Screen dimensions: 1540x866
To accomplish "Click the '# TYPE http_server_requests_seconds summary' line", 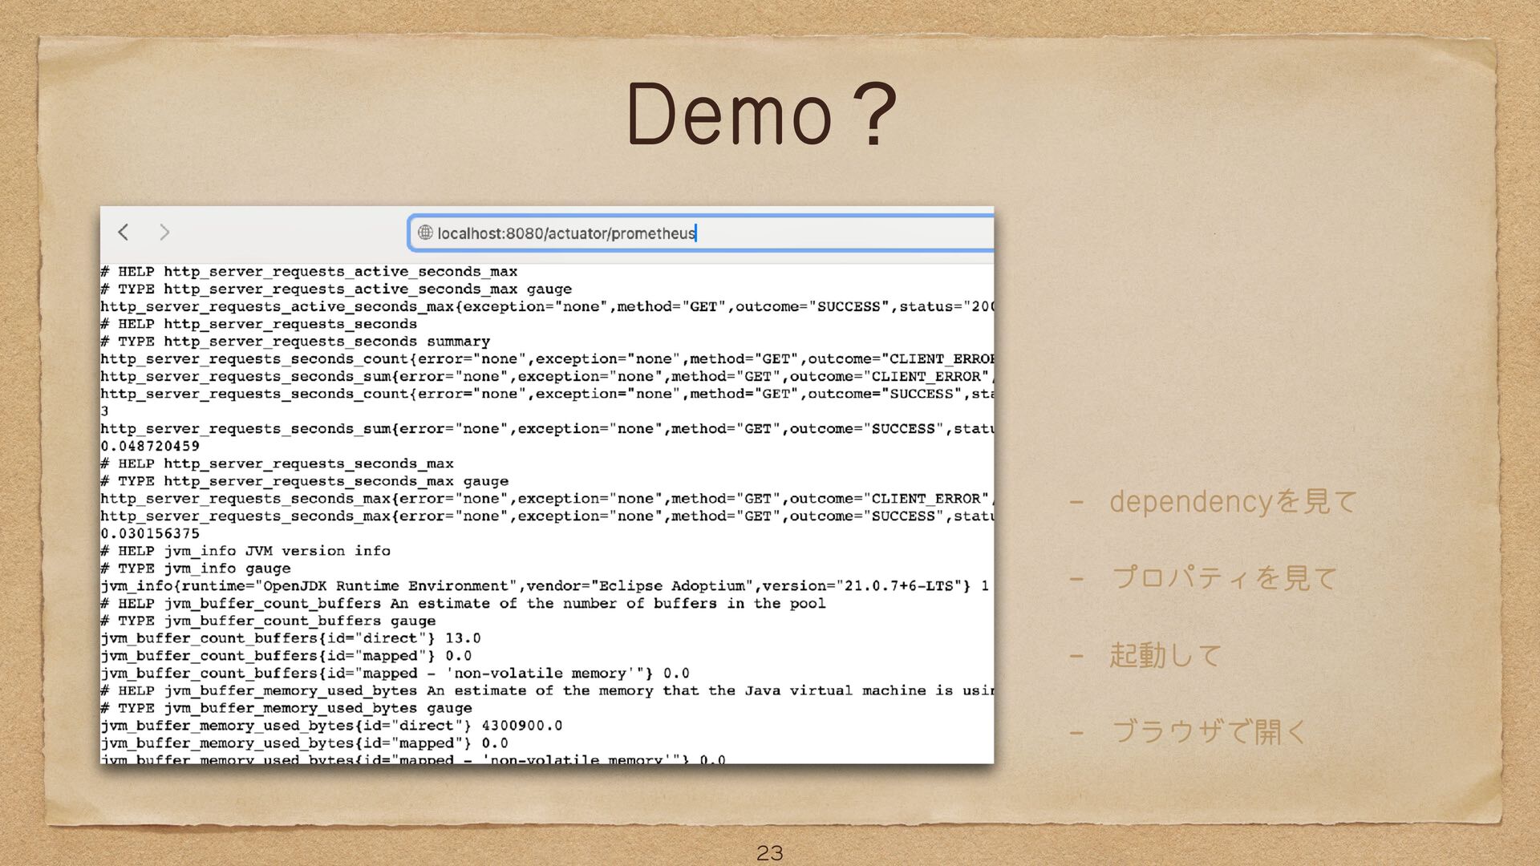I will [x=295, y=342].
